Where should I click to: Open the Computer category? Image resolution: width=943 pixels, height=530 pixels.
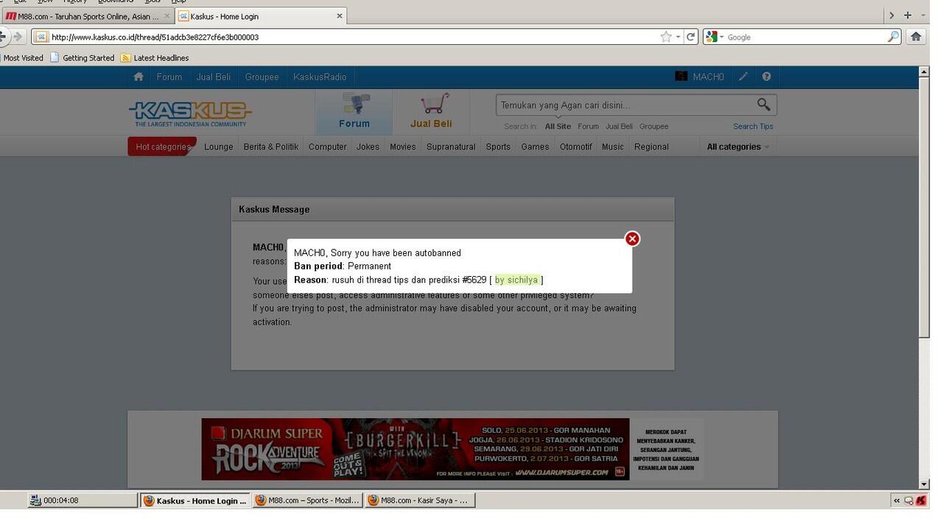click(328, 146)
